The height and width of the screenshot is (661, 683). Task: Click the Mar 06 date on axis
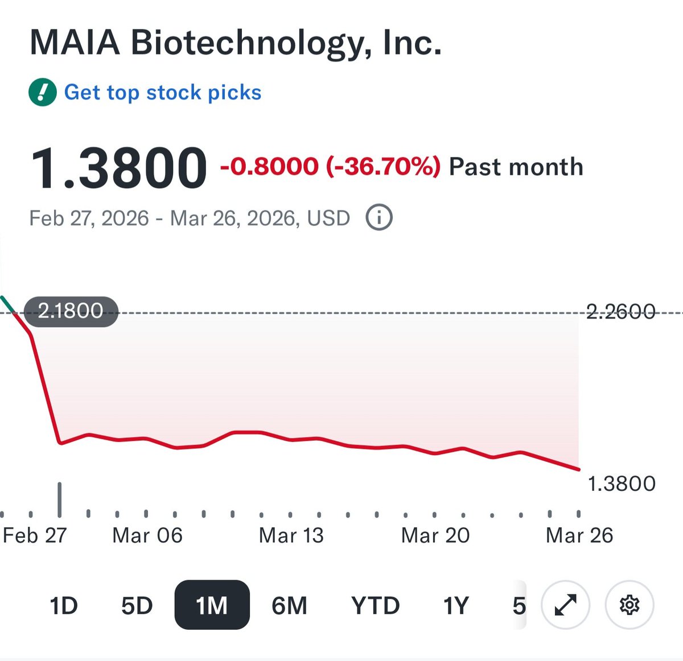click(147, 535)
